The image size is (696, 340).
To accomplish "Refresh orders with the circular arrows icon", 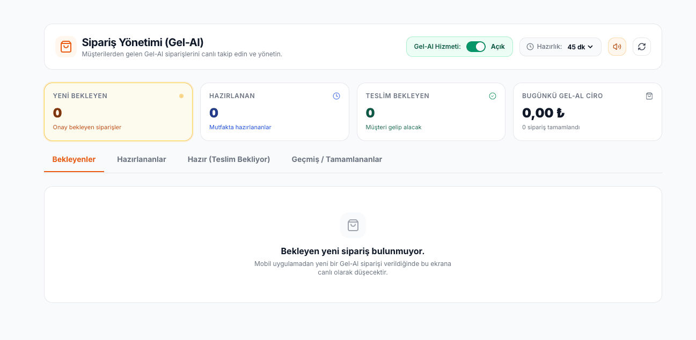I will [x=642, y=47].
